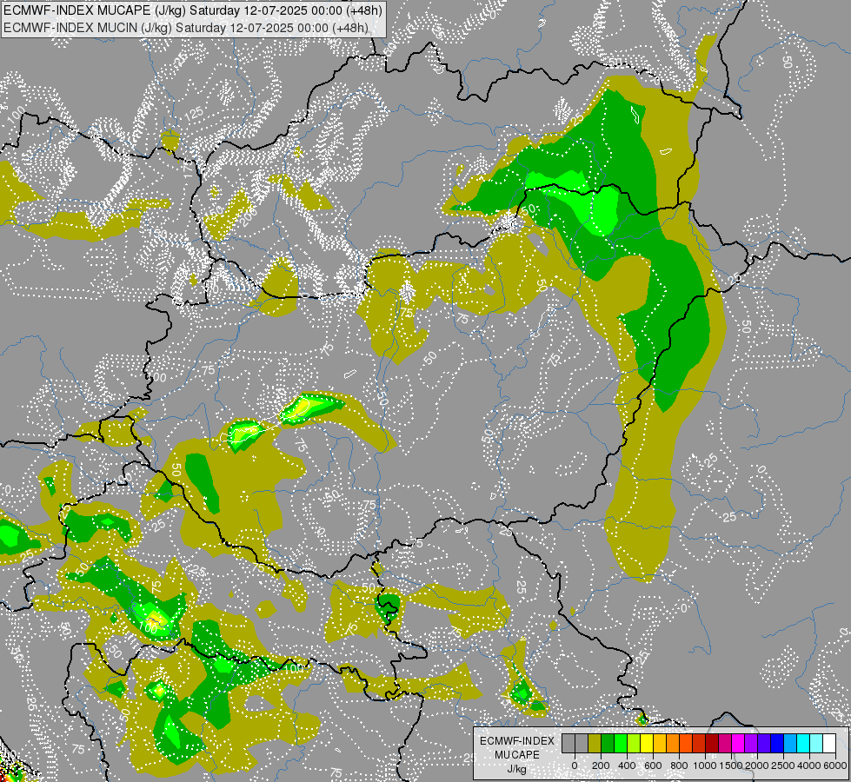
Task: Select the orange swatch left of 800 tick
Action: [673, 744]
